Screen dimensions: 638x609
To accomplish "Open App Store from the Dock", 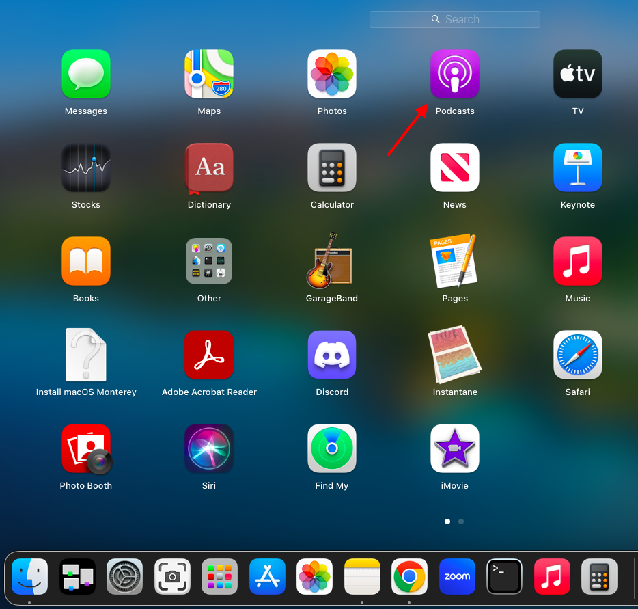I will click(267, 576).
